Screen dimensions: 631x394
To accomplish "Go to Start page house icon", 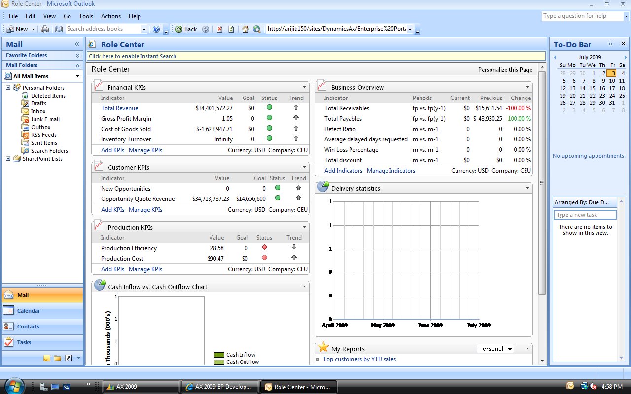I will 245,29.
